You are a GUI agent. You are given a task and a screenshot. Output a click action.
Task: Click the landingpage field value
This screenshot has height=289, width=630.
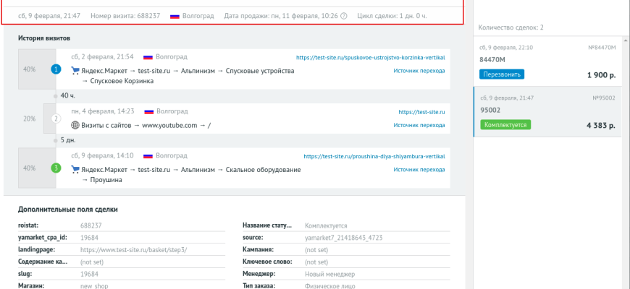pos(133,249)
